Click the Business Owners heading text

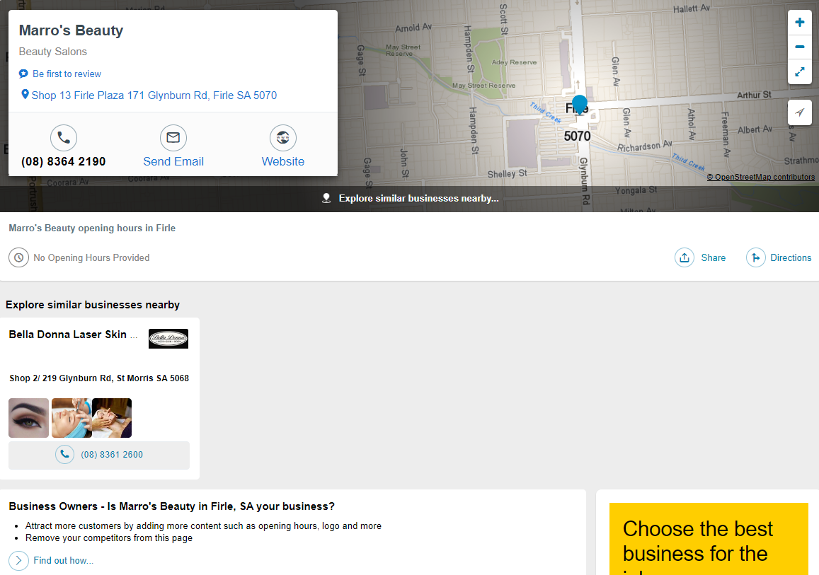click(x=172, y=506)
